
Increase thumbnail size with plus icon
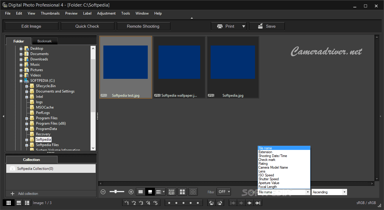coord(131,192)
